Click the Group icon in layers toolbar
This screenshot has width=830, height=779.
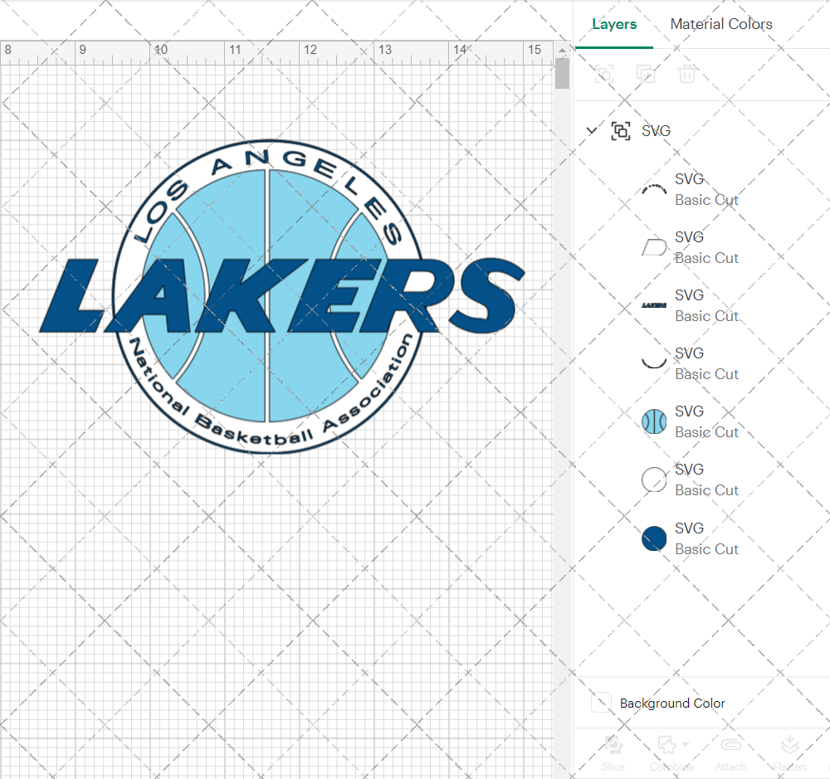click(x=604, y=74)
